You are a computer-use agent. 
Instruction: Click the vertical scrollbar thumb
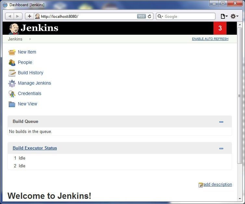[x=239, y=96]
